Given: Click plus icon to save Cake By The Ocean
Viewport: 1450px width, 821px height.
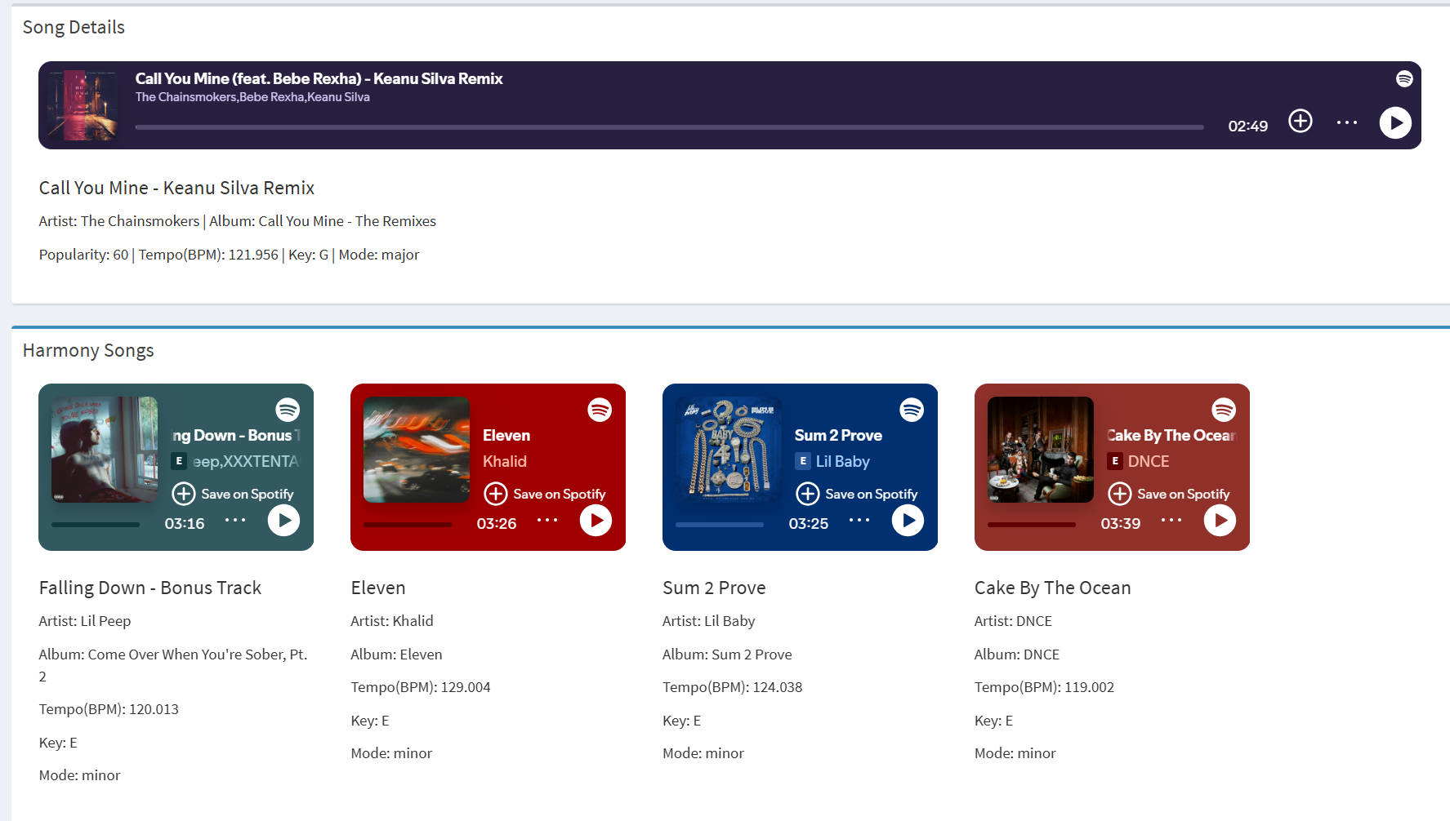Looking at the screenshot, I should [1120, 494].
